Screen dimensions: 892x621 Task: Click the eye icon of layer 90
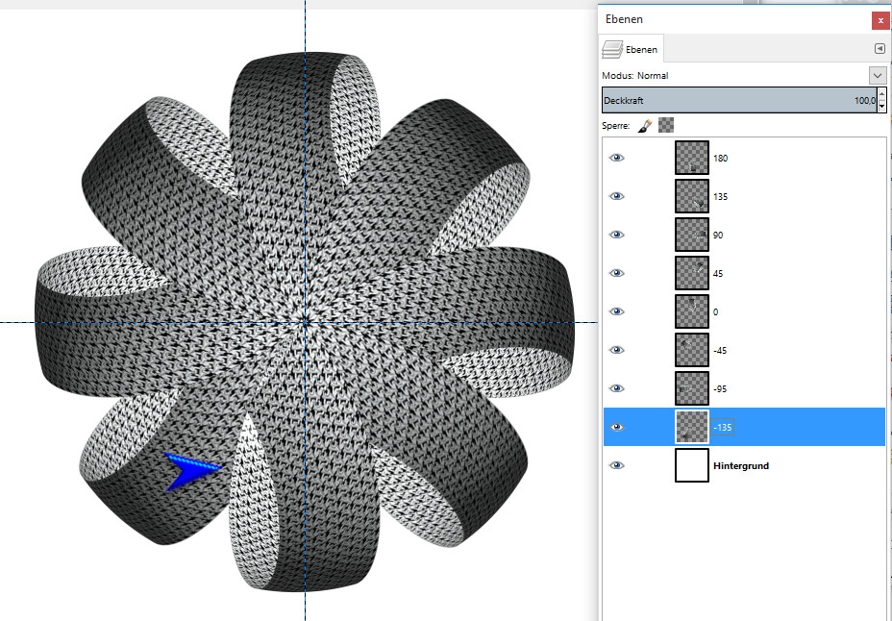pos(617,235)
